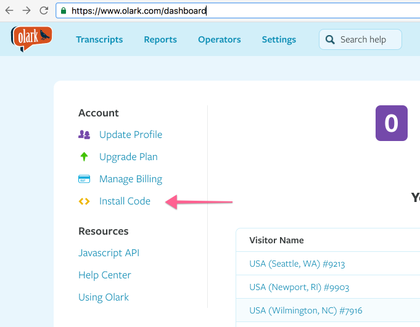Open the Help Center link
420x327 pixels.
coord(105,275)
